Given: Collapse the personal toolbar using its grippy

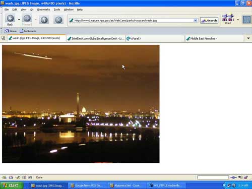Looking at the screenshot, I should click(2, 31).
